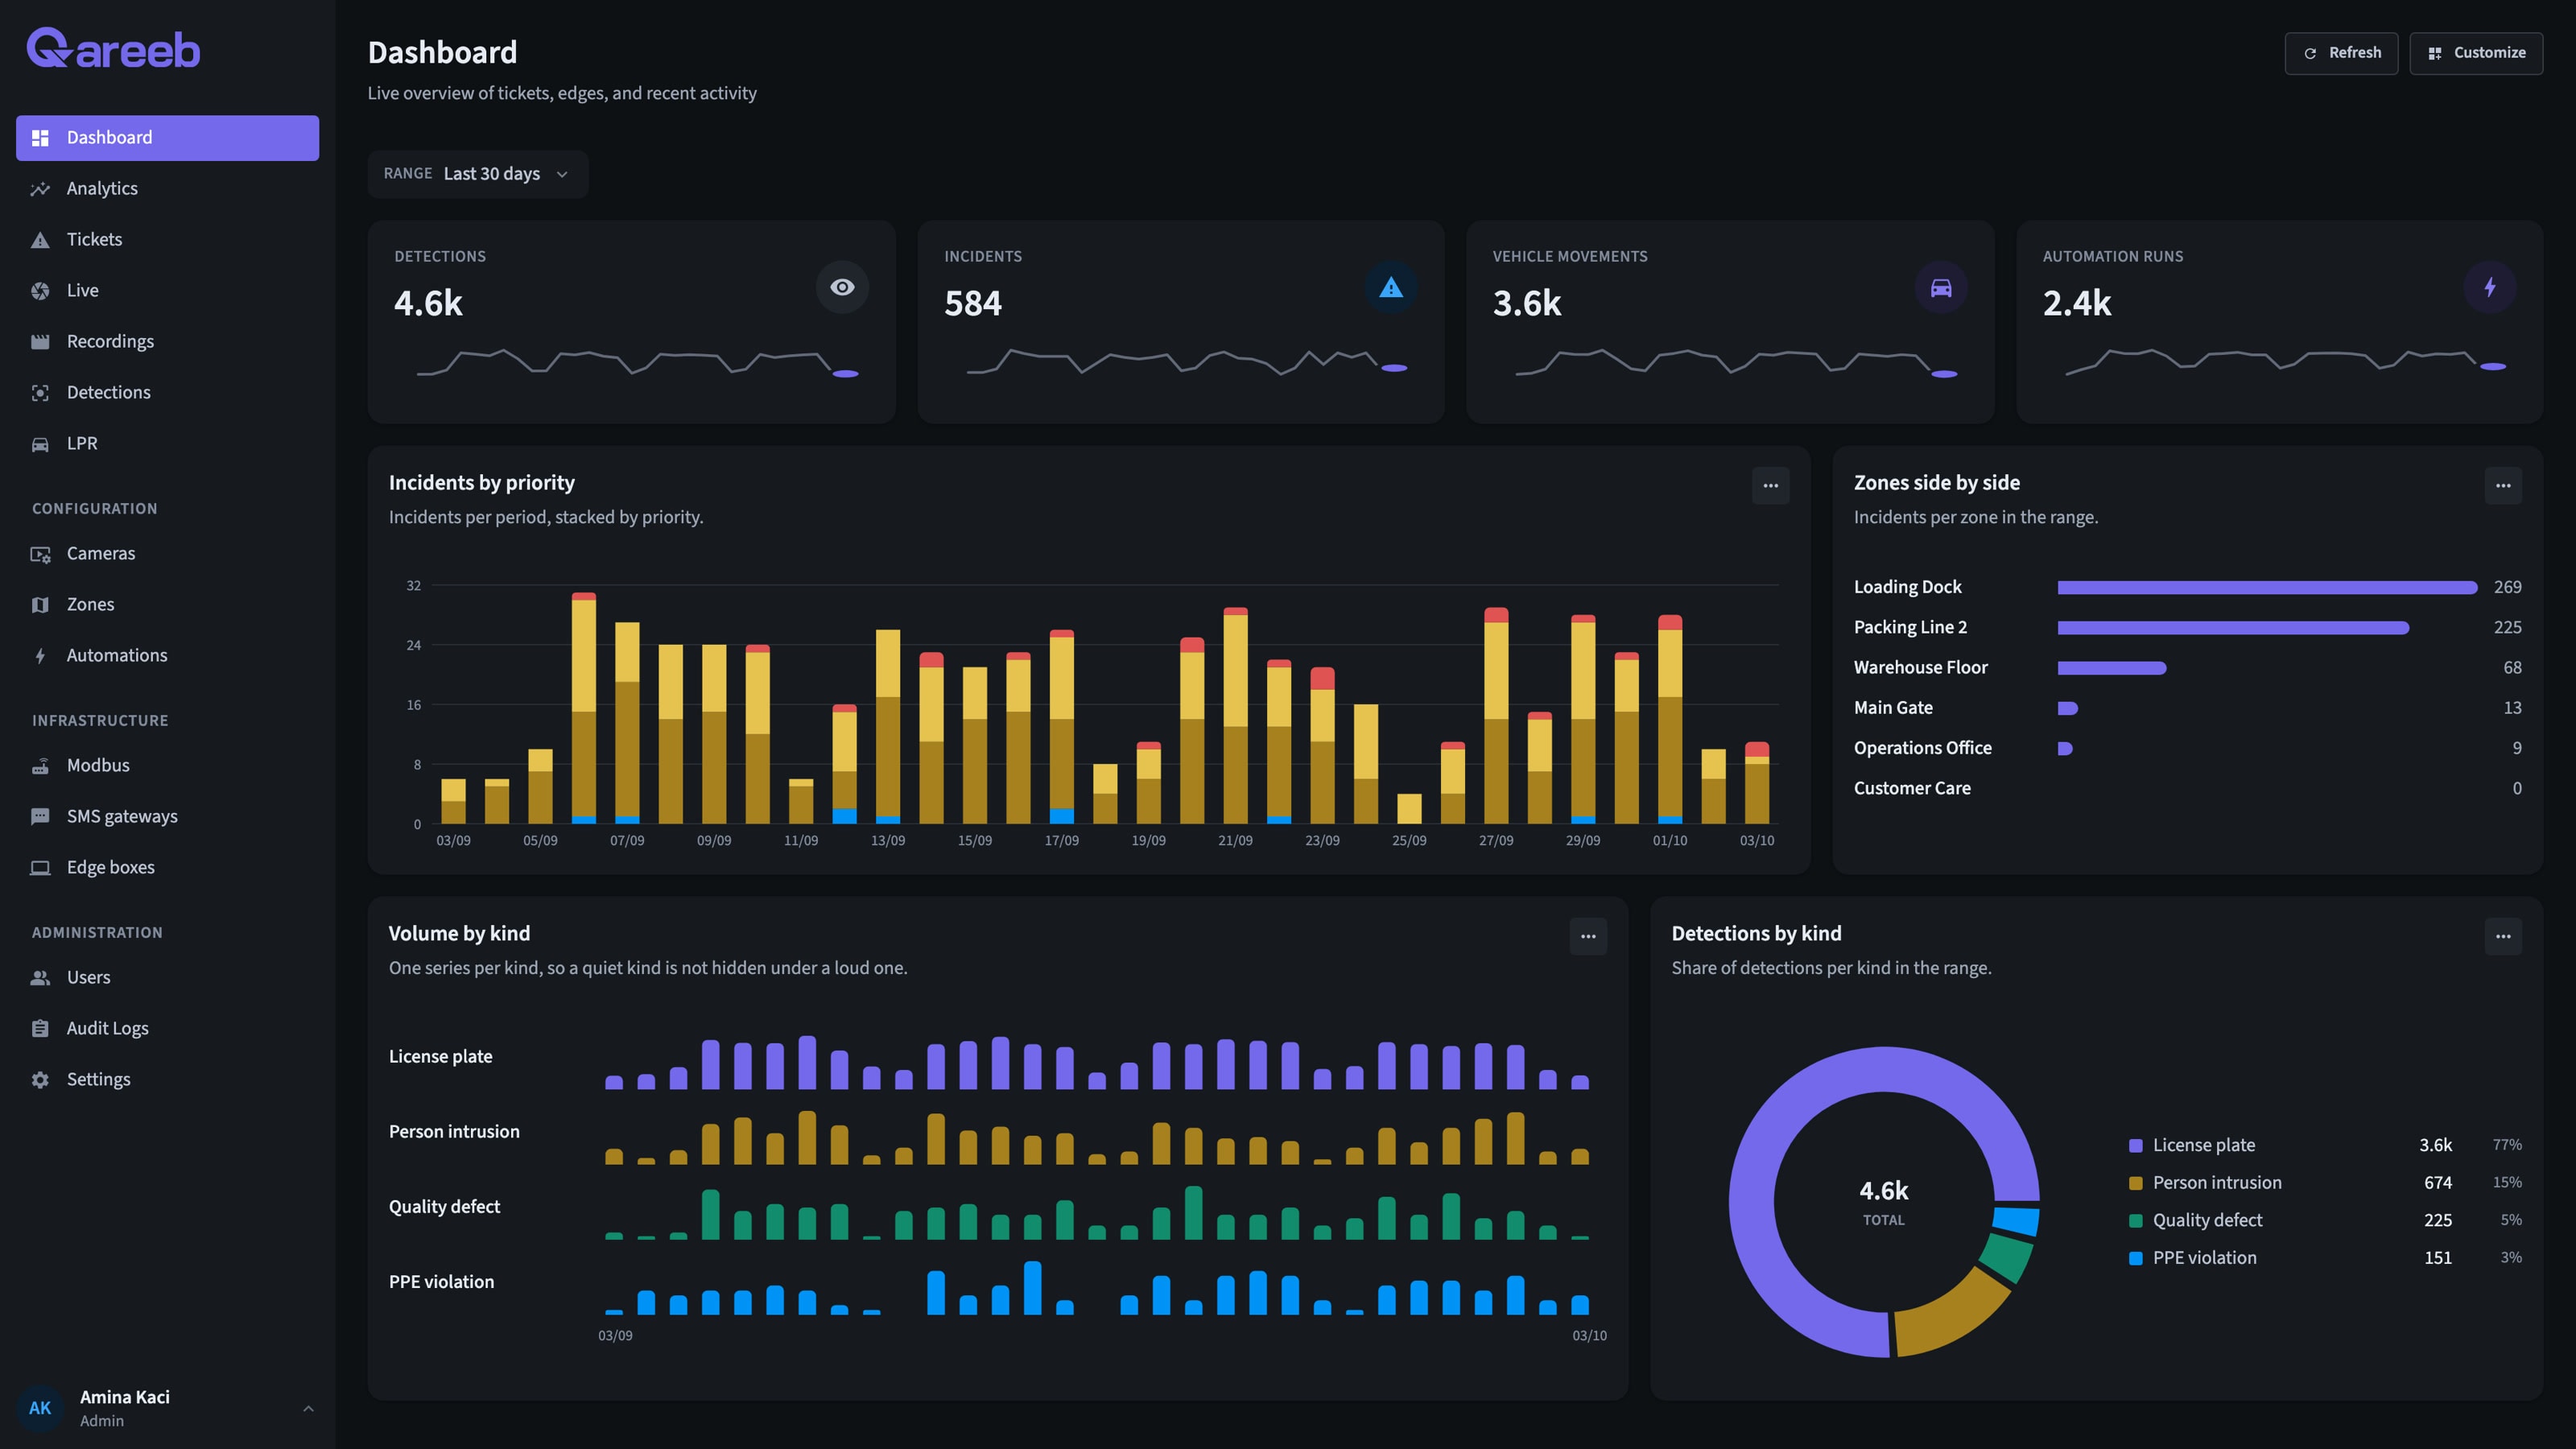The image size is (2576, 1449).
Task: Open the Incidents by priority options menu
Action: [1770, 486]
